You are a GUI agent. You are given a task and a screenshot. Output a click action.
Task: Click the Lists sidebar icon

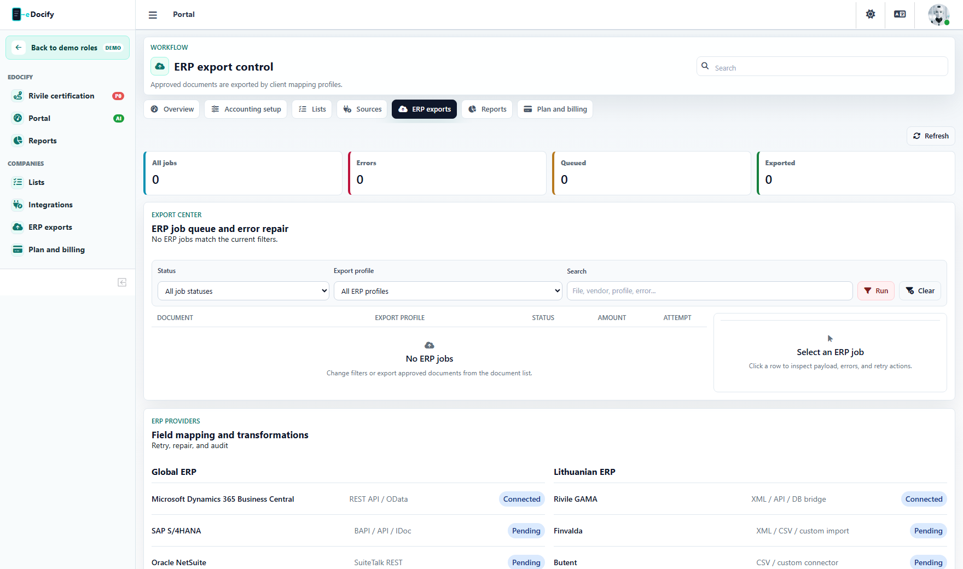18,182
